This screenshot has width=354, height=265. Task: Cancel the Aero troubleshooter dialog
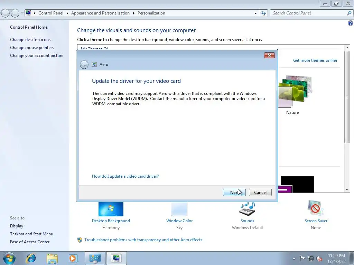click(260, 192)
